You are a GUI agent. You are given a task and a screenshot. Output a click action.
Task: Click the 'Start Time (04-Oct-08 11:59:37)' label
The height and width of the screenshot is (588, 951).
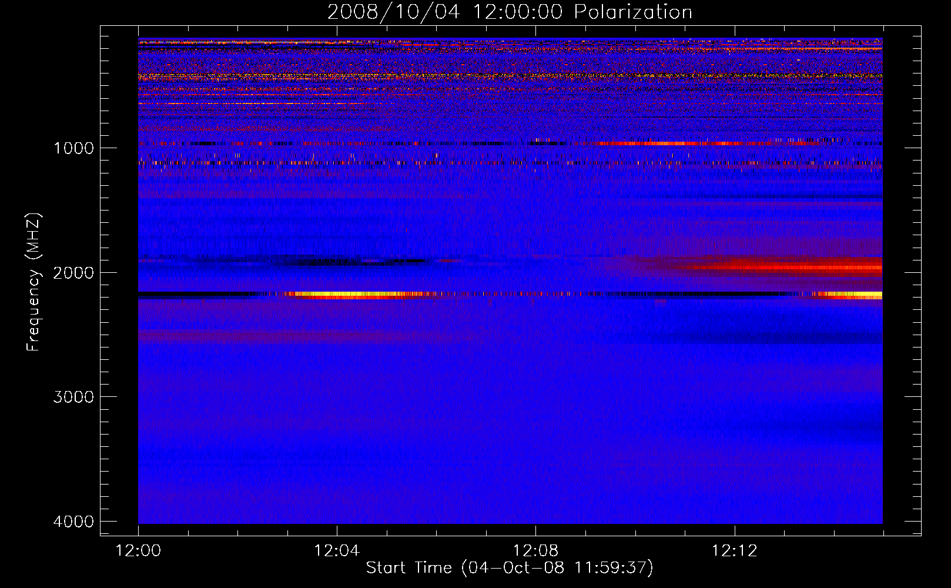[510, 567]
